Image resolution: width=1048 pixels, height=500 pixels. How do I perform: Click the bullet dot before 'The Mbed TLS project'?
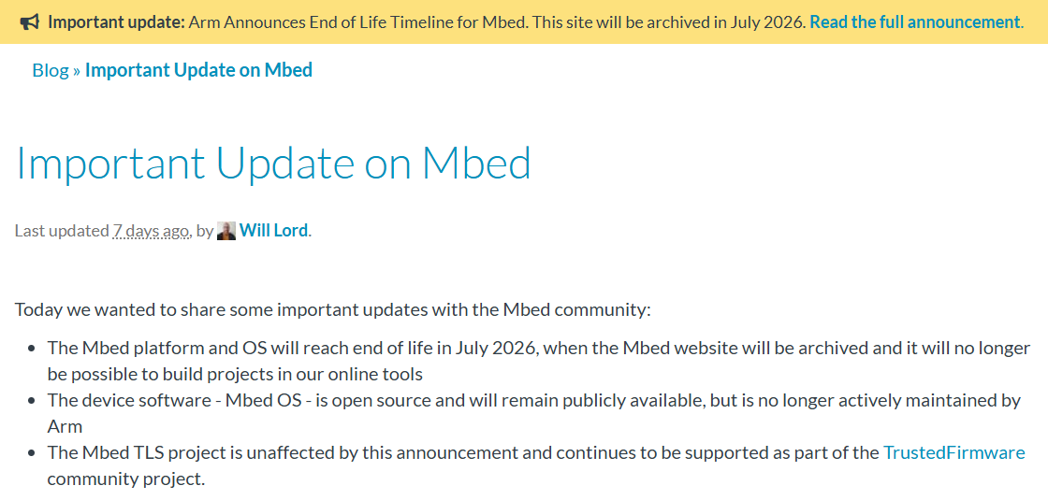point(33,453)
